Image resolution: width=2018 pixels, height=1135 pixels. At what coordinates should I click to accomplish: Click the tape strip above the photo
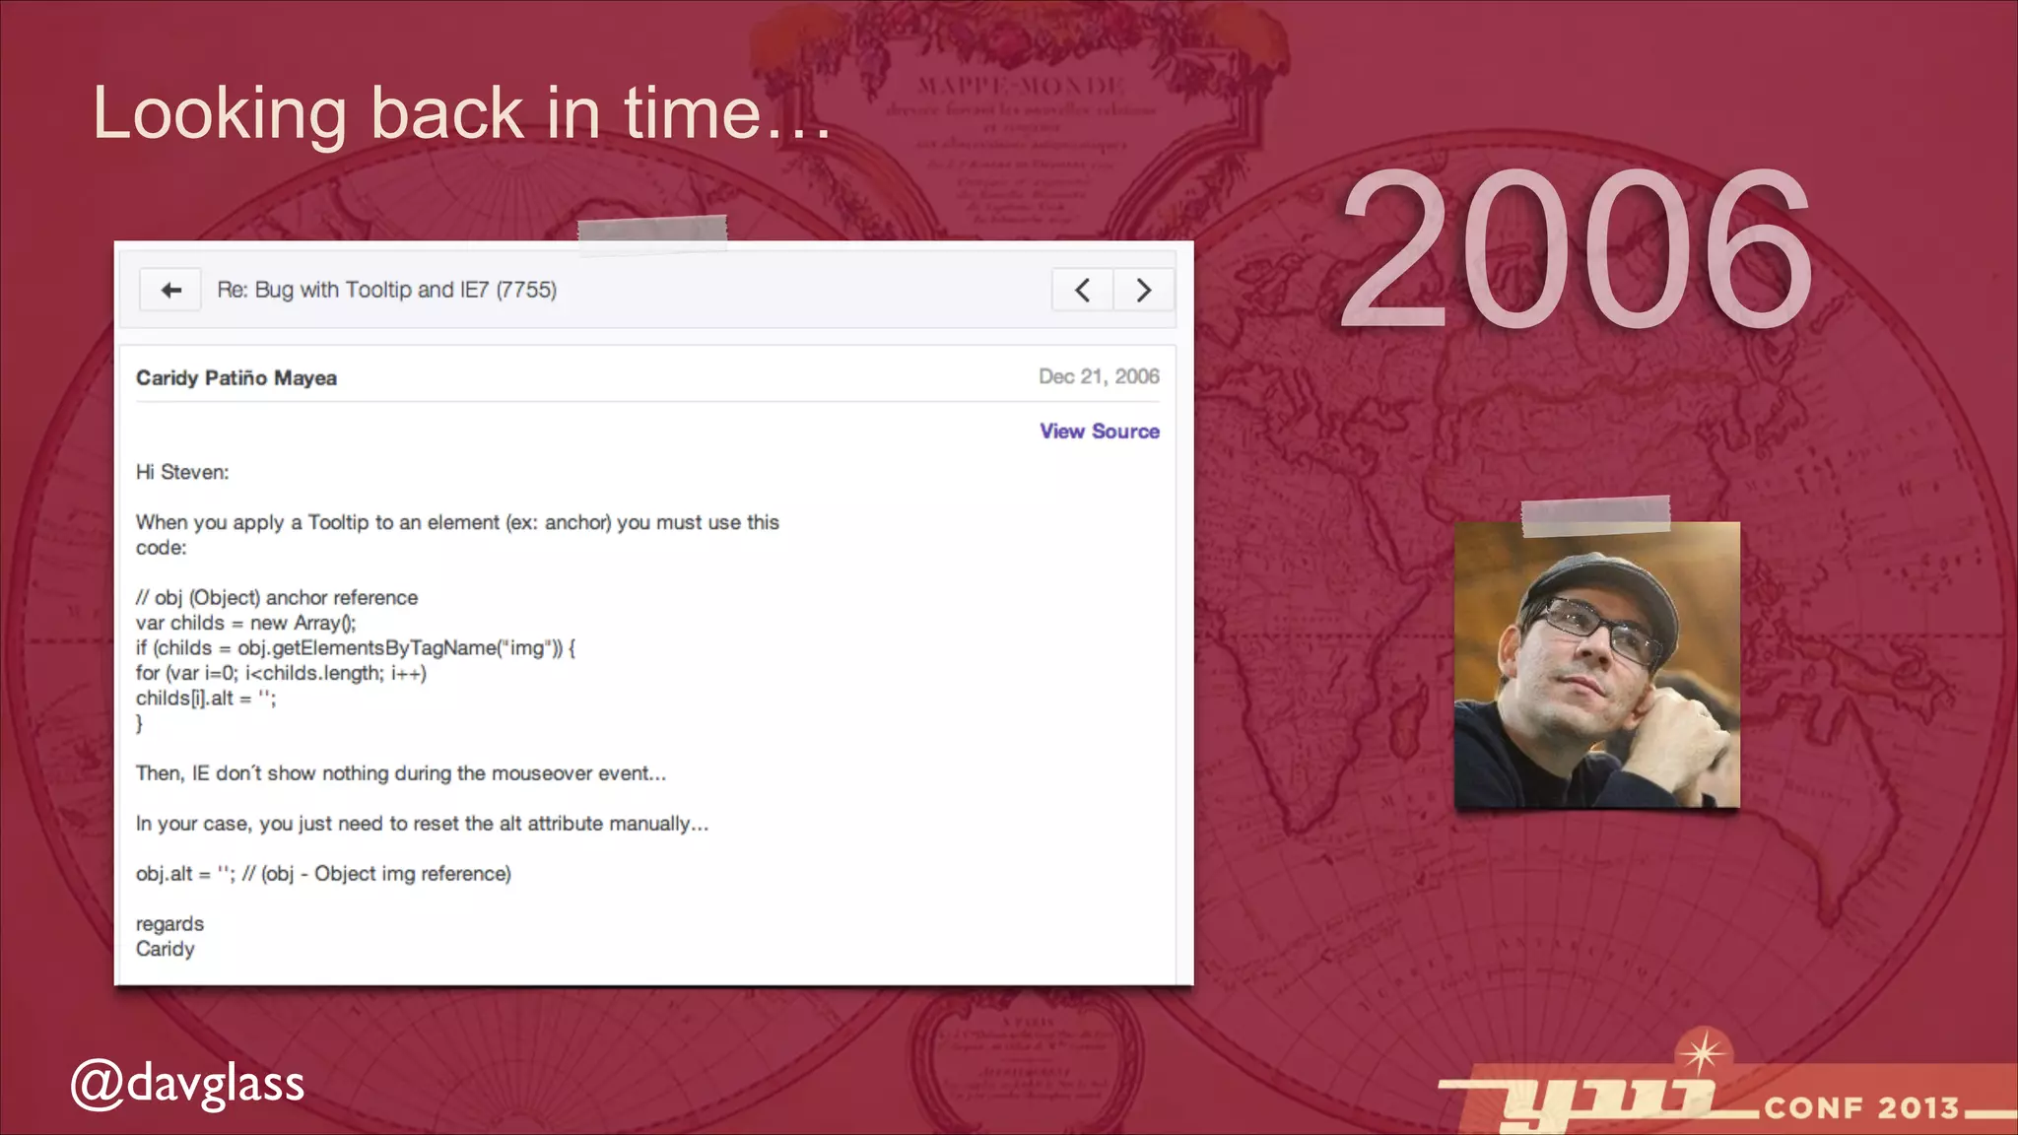click(x=1594, y=515)
